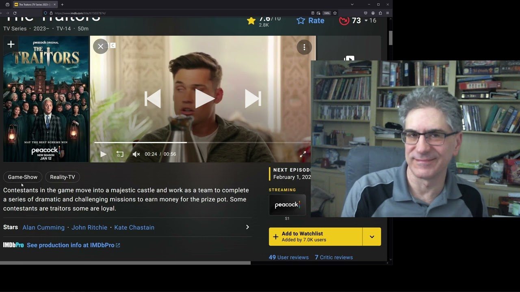Open the Reality-TV genre chip

coord(63,177)
